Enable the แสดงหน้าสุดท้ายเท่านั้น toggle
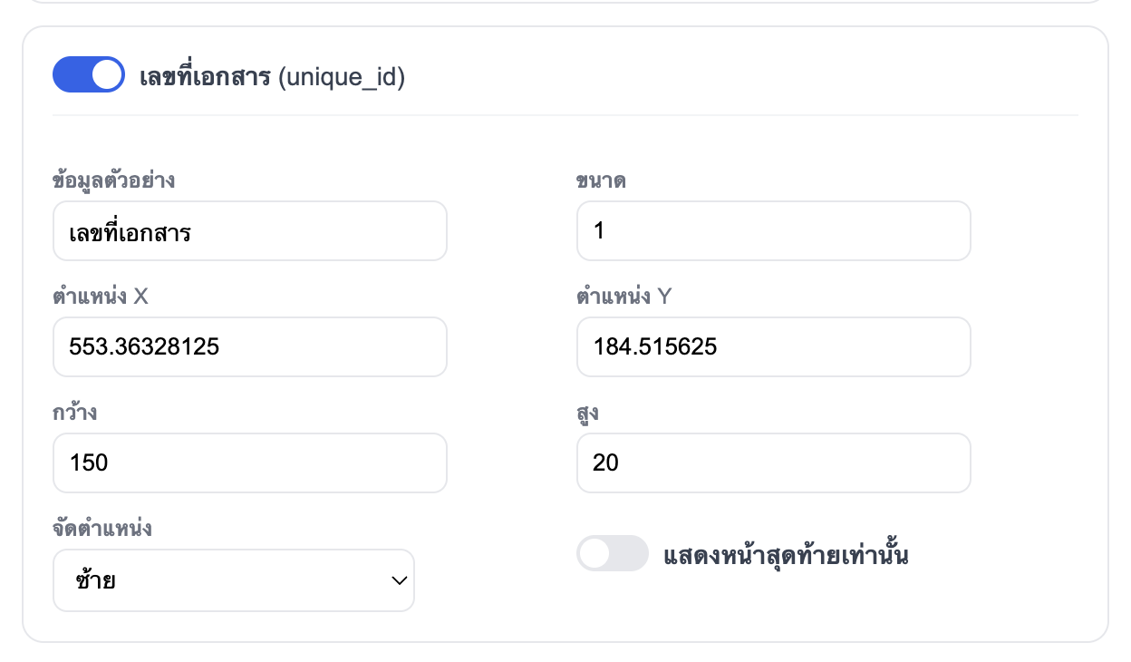Image resolution: width=1131 pixels, height=662 pixels. point(613,553)
